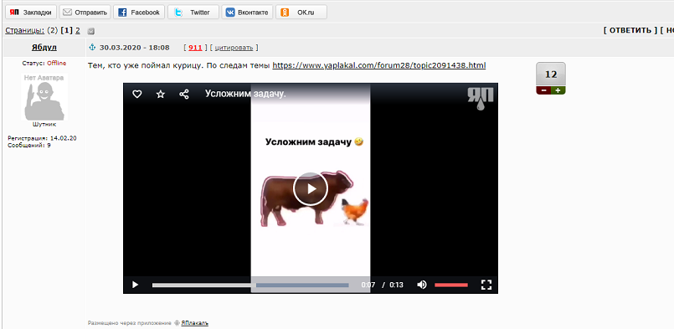Click the ЯП logo in the video corner
674x329 pixels.
point(481,98)
